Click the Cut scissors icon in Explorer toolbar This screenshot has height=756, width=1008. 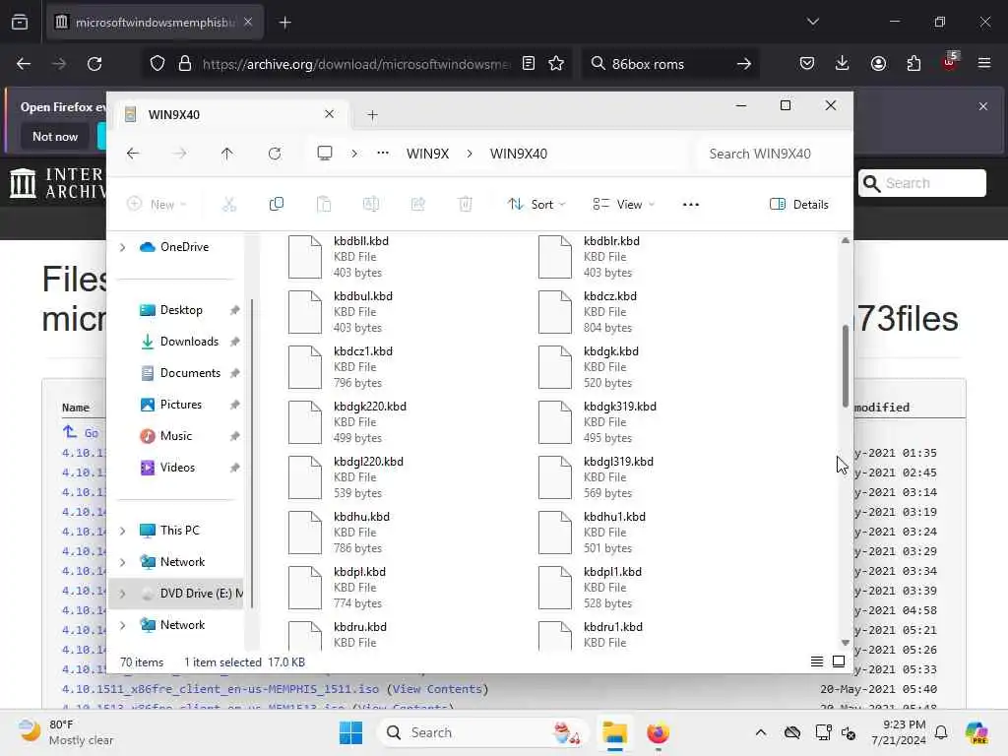coord(228,205)
